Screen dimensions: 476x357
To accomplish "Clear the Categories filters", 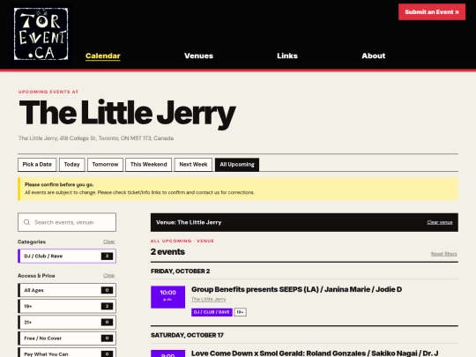I will (108, 242).
